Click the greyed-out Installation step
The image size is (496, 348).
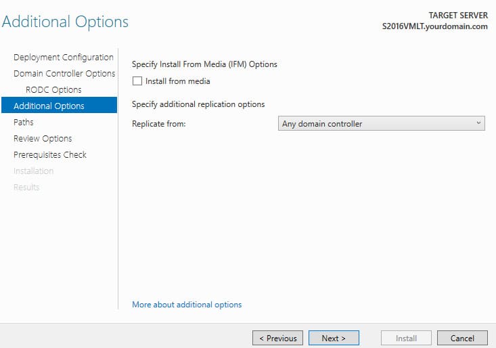pyautogui.click(x=33, y=171)
